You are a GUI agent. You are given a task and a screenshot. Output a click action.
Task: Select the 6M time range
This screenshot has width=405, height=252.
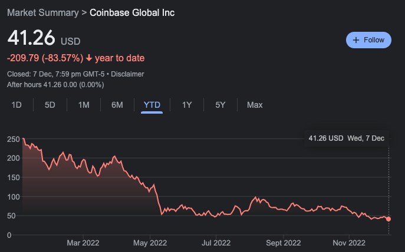(117, 105)
